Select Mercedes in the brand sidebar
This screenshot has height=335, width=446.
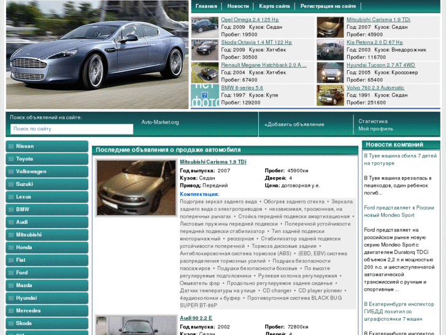(x=47, y=311)
